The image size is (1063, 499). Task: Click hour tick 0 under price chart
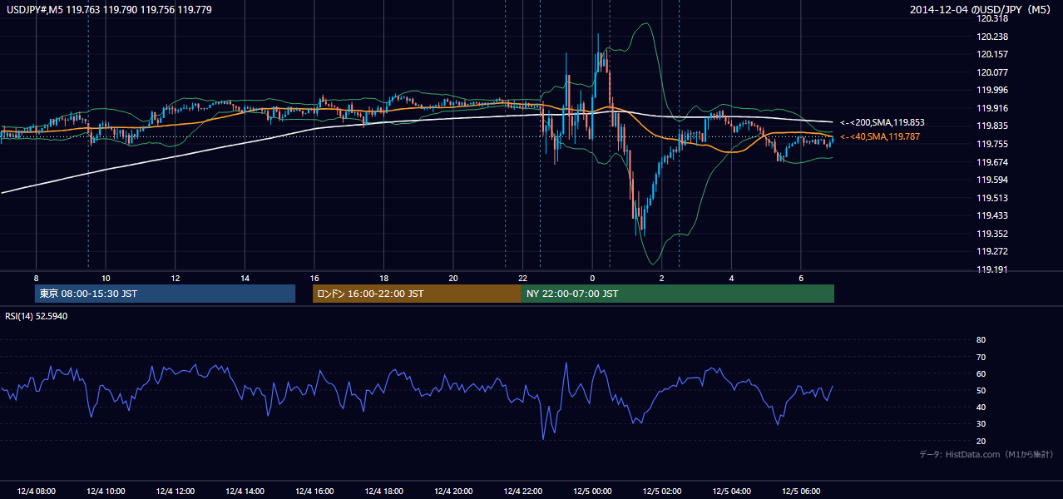592,278
